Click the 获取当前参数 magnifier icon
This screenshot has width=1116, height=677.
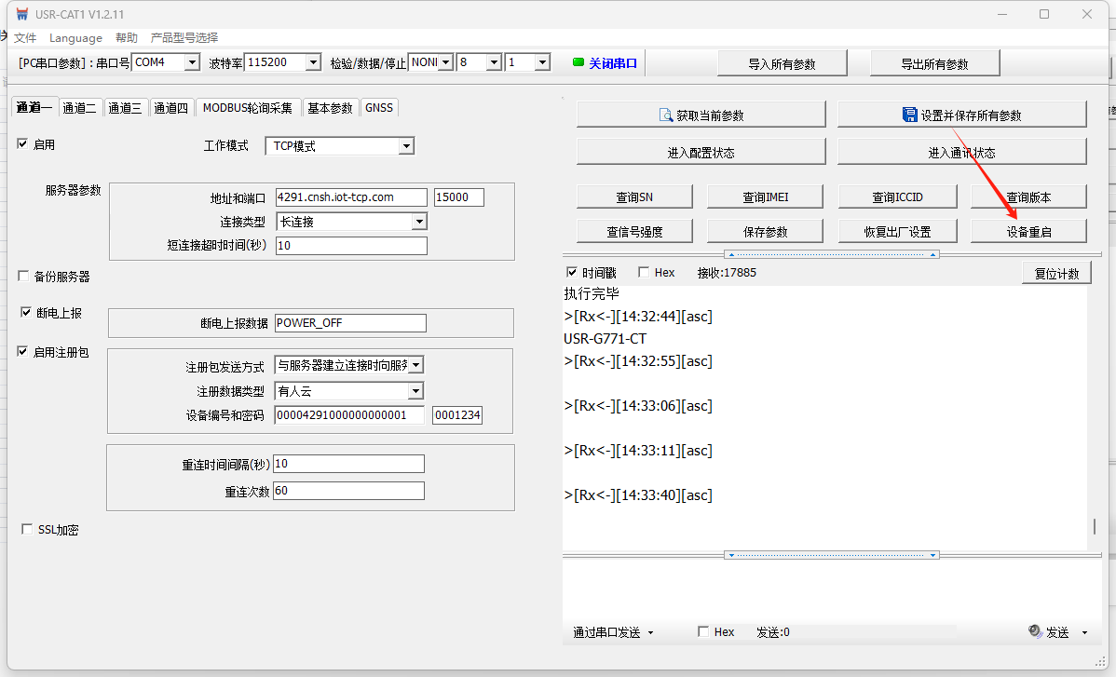click(665, 115)
